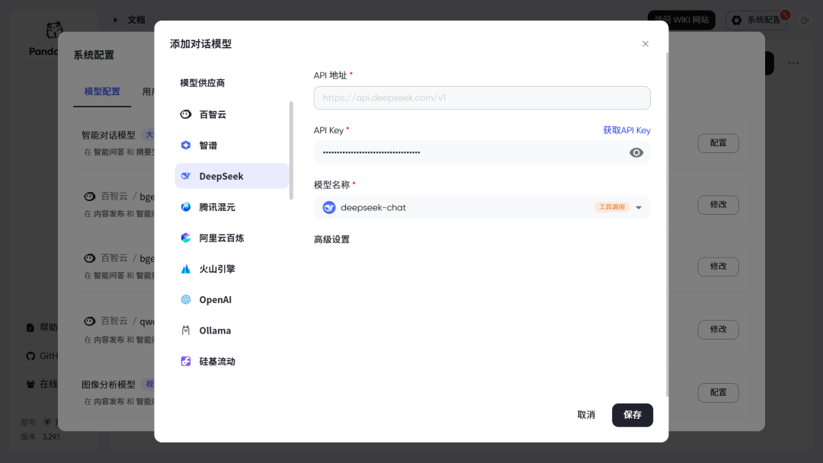Click the 工具调用 tag
This screenshot has width=823, height=463.
click(x=611, y=207)
